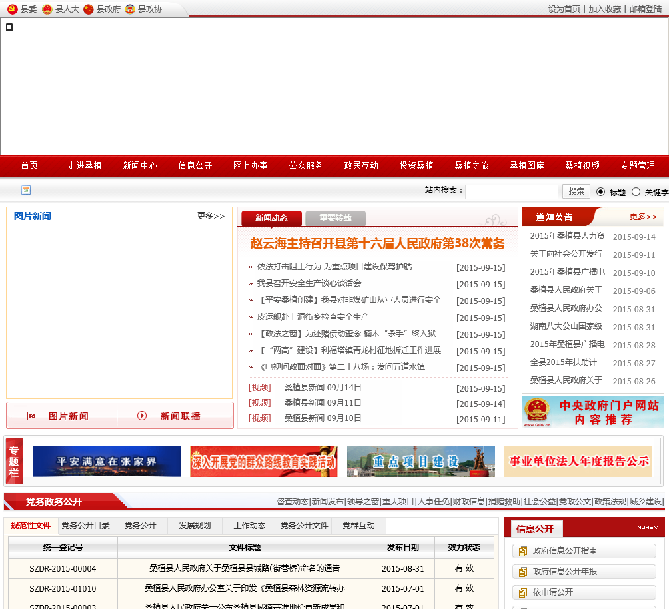This screenshot has height=609, width=669.
Task: Open news 我县召开安全生产谈心谈话会
Action: 309,283
